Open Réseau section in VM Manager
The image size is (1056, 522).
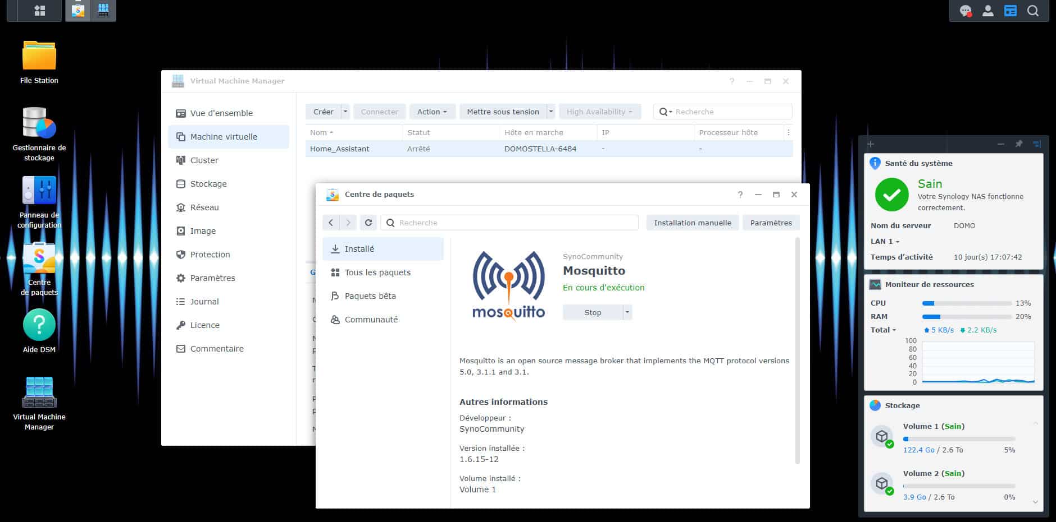[x=229, y=207]
